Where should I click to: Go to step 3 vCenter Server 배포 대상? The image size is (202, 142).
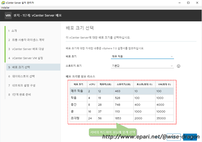(26, 49)
